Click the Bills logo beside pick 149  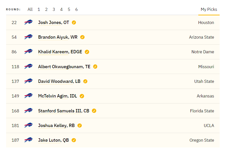(x=28, y=96)
